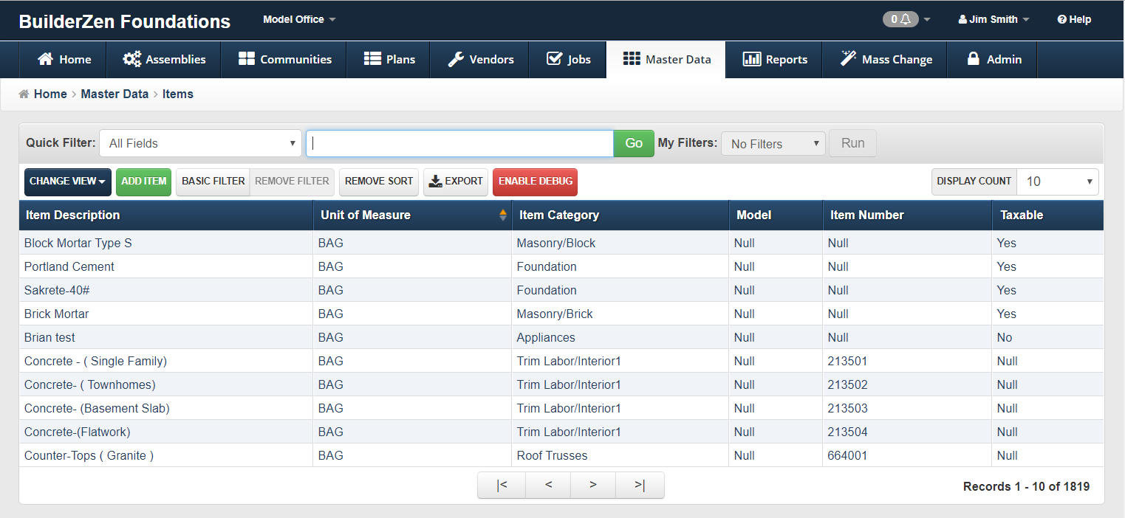This screenshot has width=1125, height=518.
Task: Click the green Add Item button
Action: (143, 182)
